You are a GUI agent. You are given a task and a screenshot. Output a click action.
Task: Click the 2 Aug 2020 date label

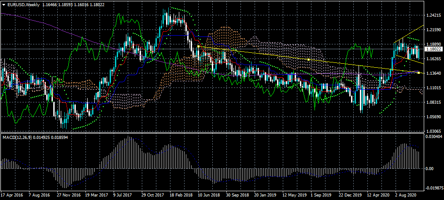406,194
